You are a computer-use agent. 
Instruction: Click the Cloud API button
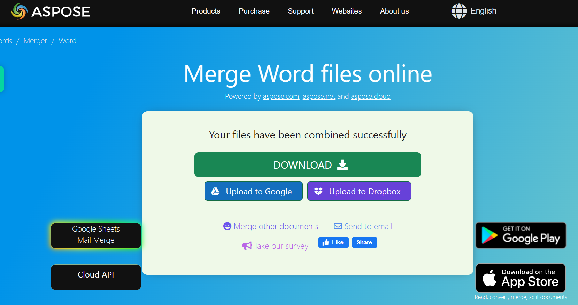coord(96,277)
